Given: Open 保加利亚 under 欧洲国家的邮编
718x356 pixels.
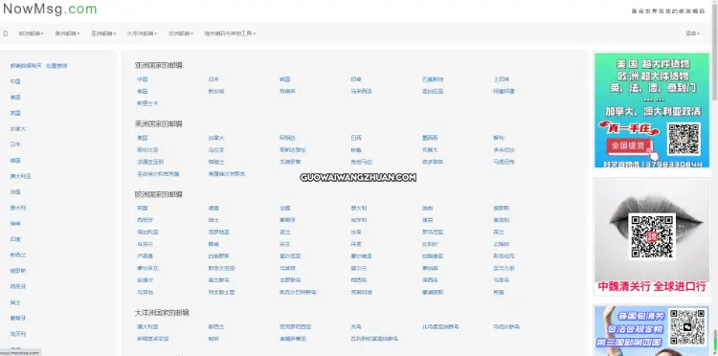Looking at the screenshot, I should [147, 232].
